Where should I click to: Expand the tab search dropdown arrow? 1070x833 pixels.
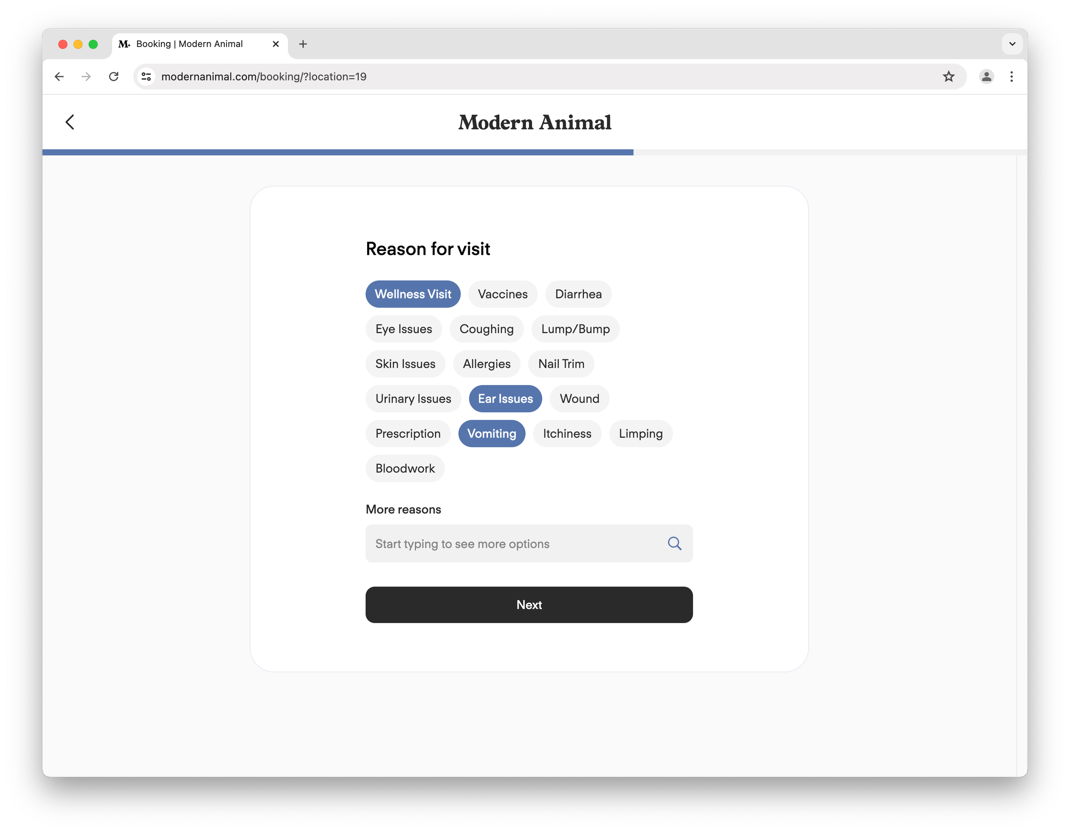click(1012, 44)
